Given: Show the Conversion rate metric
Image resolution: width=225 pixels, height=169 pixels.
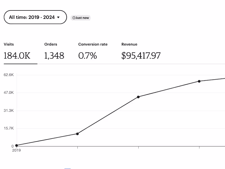Looking at the screenshot, I should point(93,44).
